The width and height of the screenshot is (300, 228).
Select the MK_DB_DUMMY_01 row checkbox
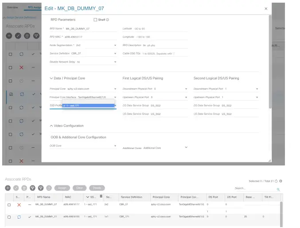(x=9, y=217)
